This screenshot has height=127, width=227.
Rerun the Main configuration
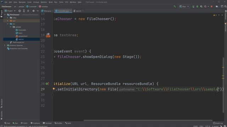[x=193, y=7]
